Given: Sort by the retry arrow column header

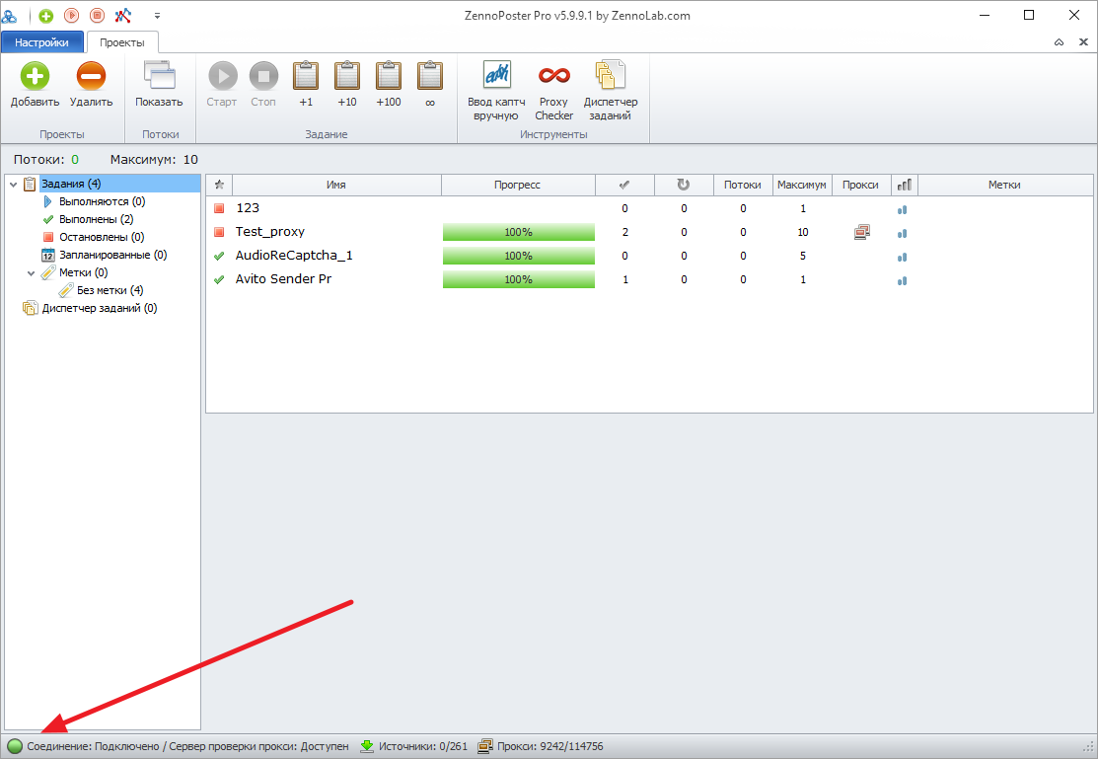Looking at the screenshot, I should click(x=684, y=185).
